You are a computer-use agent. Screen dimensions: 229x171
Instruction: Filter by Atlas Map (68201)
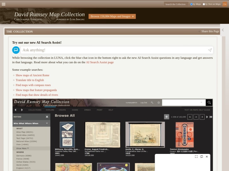(25, 132)
